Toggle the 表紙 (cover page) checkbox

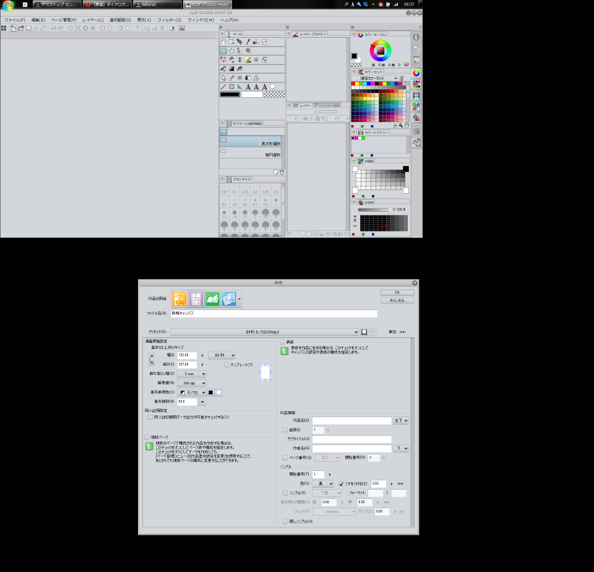tap(283, 342)
